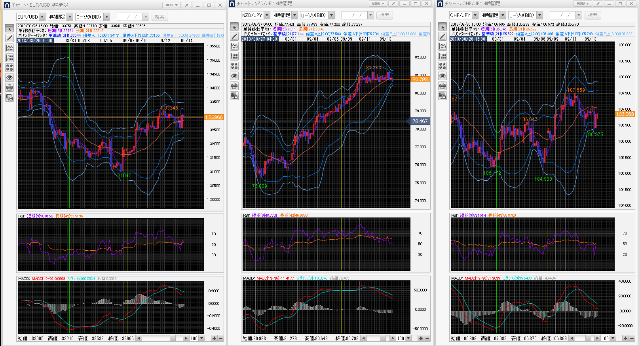
Task: Open the ローソク(BID) chart type dropdown in CHF/JPY
Action: tap(539, 15)
